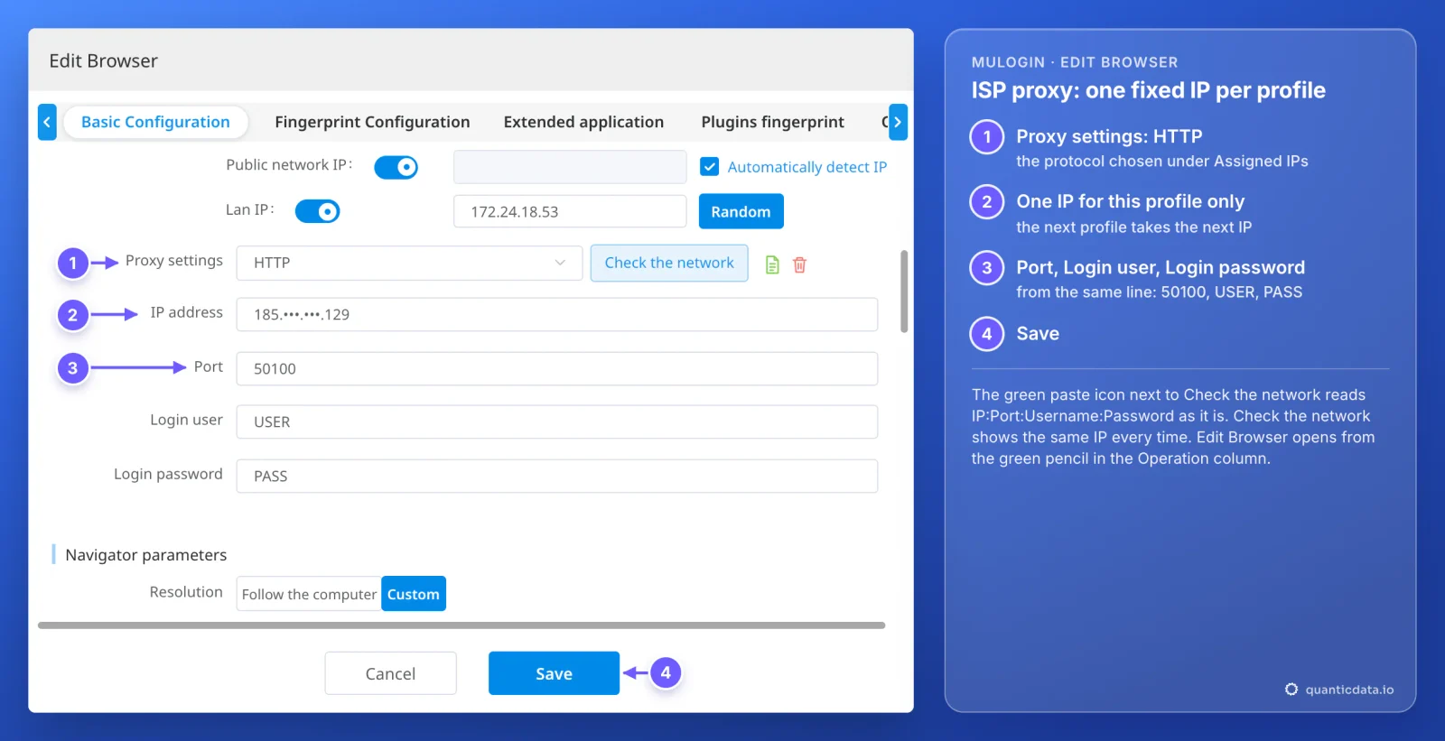Image resolution: width=1445 pixels, height=741 pixels.
Task: Select the Plugins fingerprint tab
Action: 773,122
